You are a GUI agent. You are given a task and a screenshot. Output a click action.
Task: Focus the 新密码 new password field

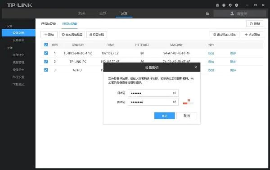[153, 102]
